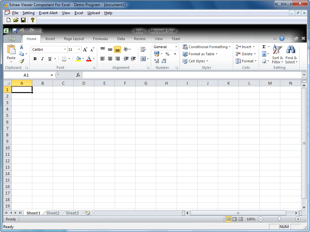Apply Percent Style format
Screen dimensions: 310x232
(168, 54)
